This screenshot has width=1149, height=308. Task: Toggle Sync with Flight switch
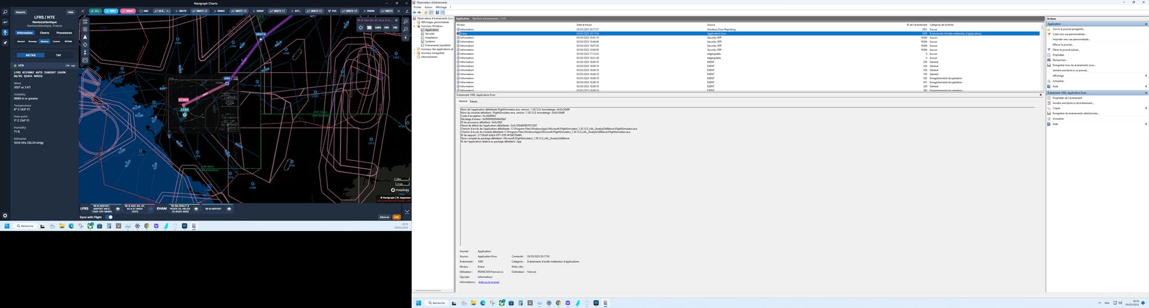(109, 217)
